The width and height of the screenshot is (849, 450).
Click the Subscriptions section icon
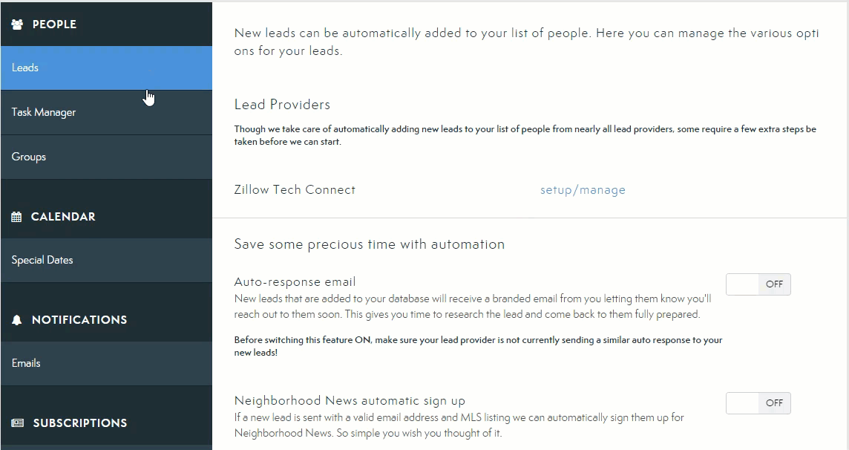pos(18,423)
